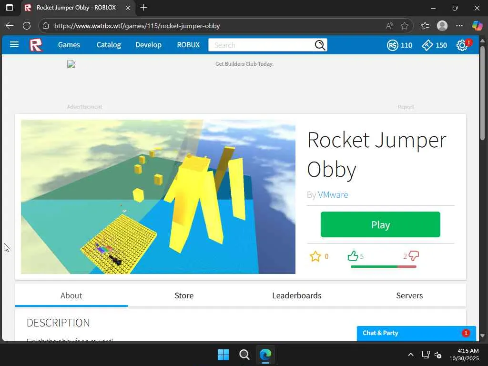This screenshot has height=366, width=488.
Task: Open the Read aloud icon in address bar
Action: click(x=389, y=26)
